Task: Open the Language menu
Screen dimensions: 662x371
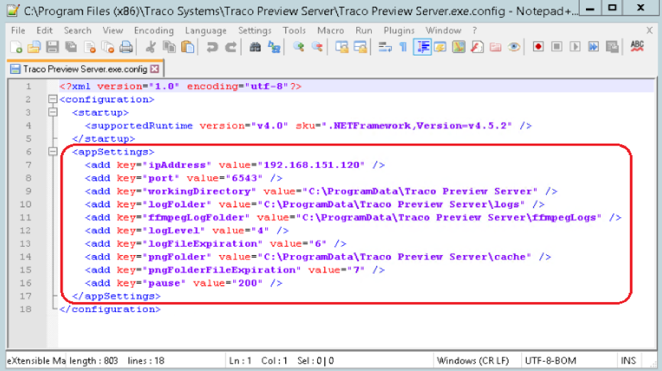Action: click(x=205, y=31)
